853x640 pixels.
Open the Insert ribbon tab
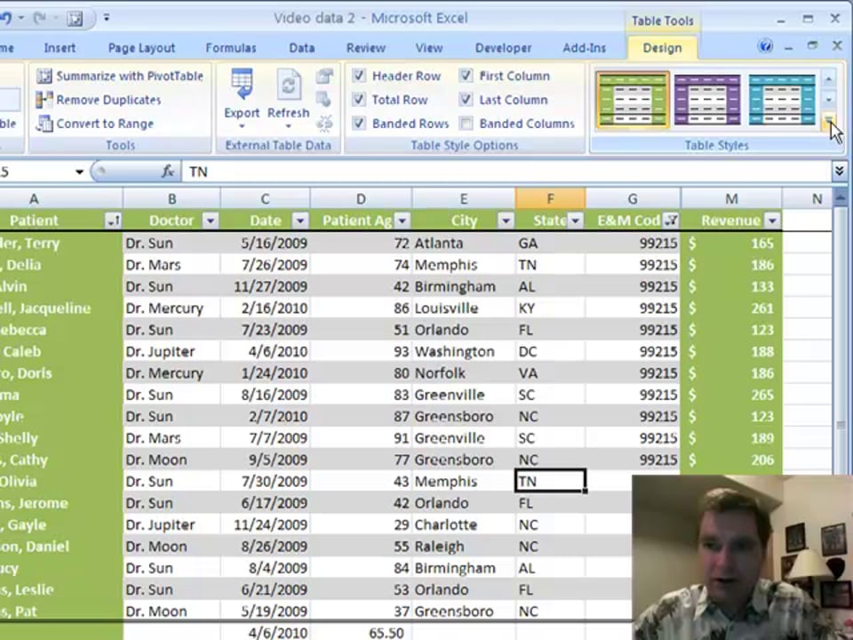point(60,48)
